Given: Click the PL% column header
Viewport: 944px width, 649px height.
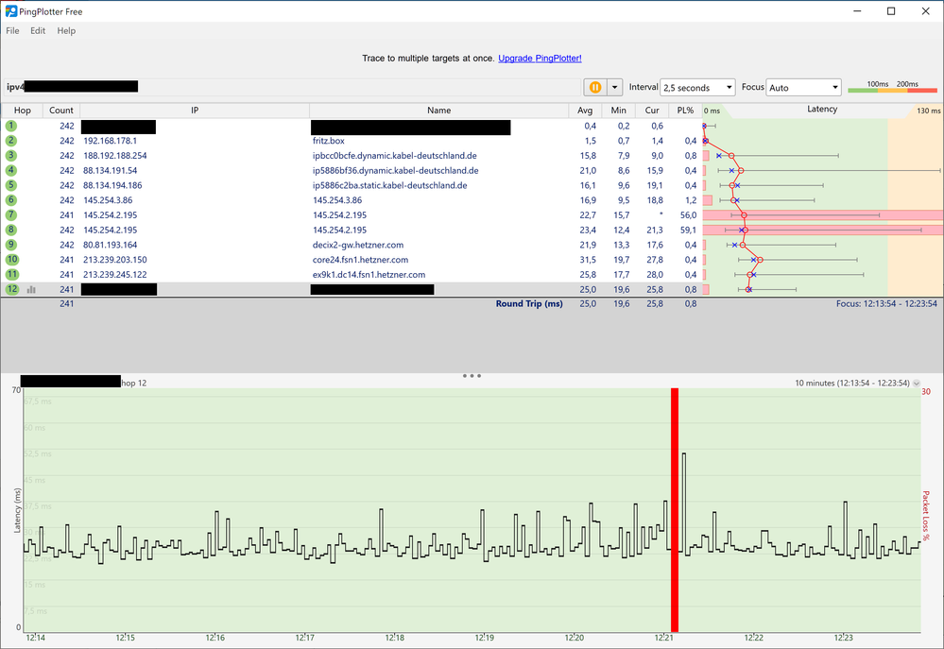Looking at the screenshot, I should click(x=685, y=111).
